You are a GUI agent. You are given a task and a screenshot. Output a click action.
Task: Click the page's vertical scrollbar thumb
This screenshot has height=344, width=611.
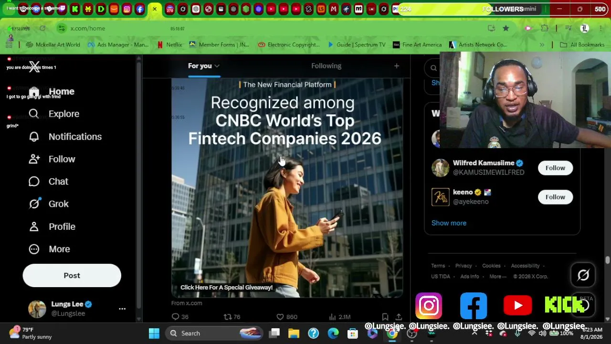608,260
